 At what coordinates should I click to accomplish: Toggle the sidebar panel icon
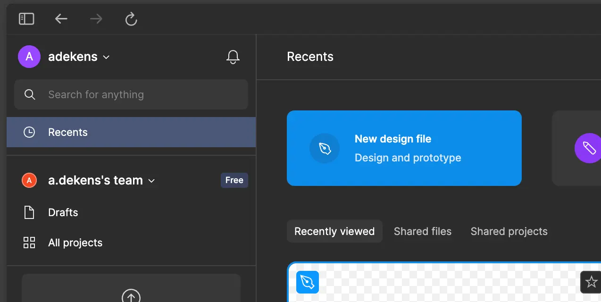pyautogui.click(x=26, y=19)
